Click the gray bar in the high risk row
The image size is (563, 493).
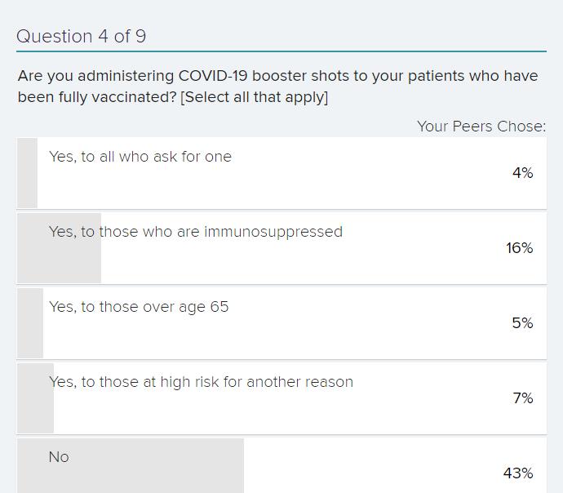pos(36,398)
